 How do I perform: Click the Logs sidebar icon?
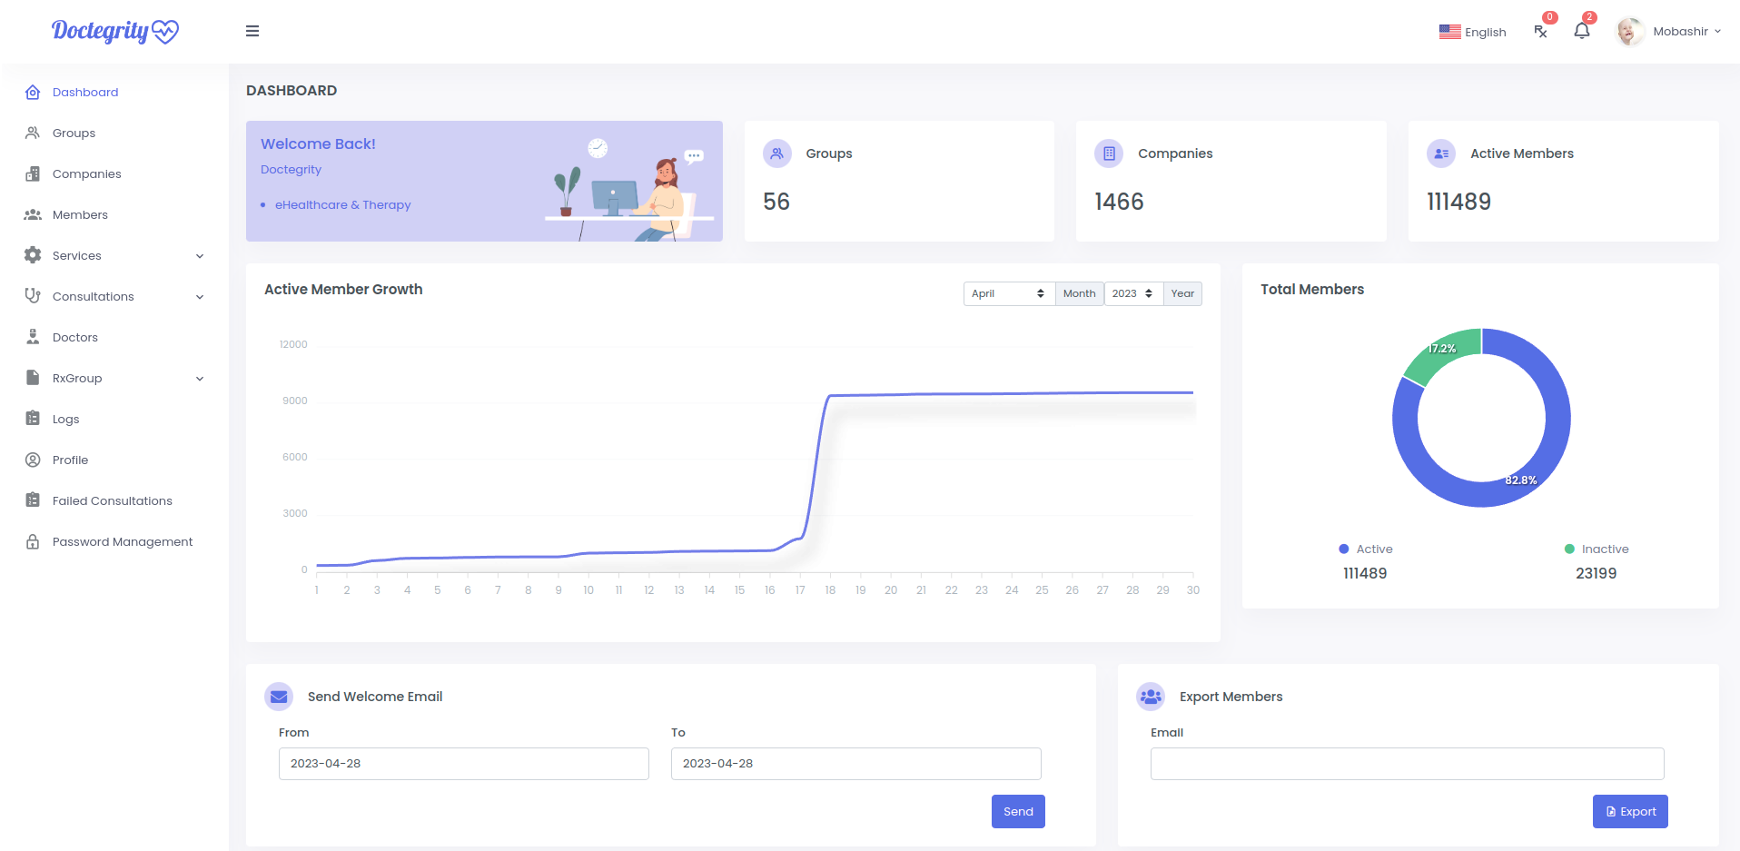33,419
